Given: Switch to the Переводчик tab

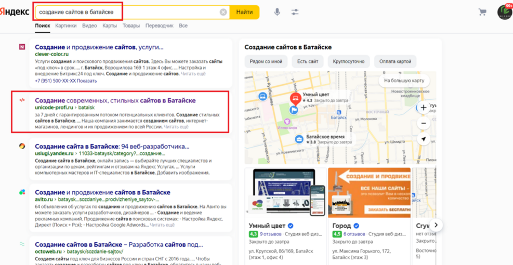Looking at the screenshot, I should pyautogui.click(x=160, y=25).
